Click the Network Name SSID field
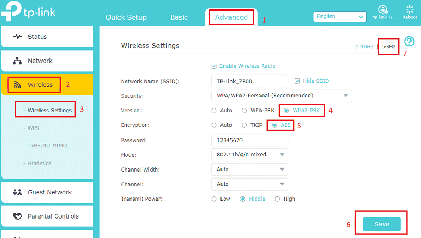Image resolution: width=421 pixels, height=238 pixels. point(249,81)
